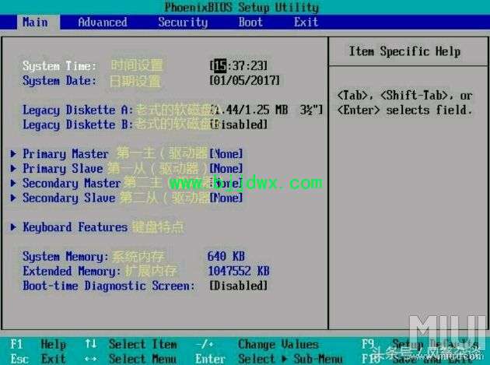Expand the Primary Slave arrow

pos(13,168)
